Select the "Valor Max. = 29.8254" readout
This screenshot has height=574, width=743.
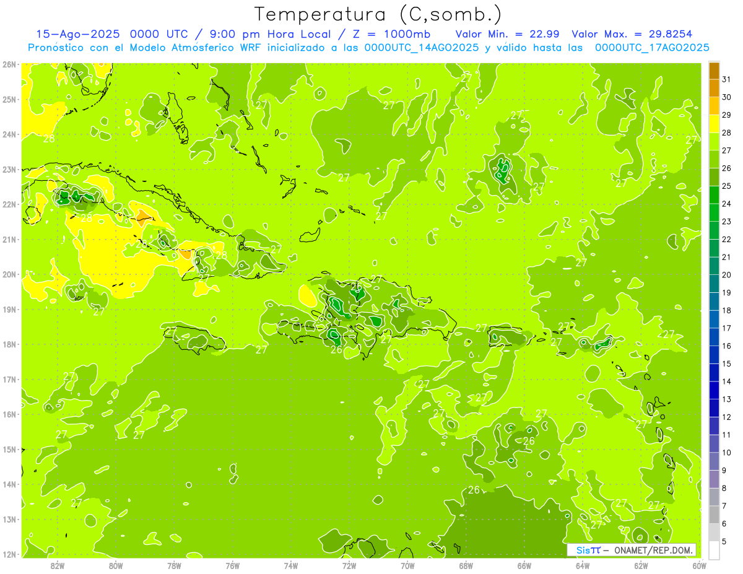(632, 34)
